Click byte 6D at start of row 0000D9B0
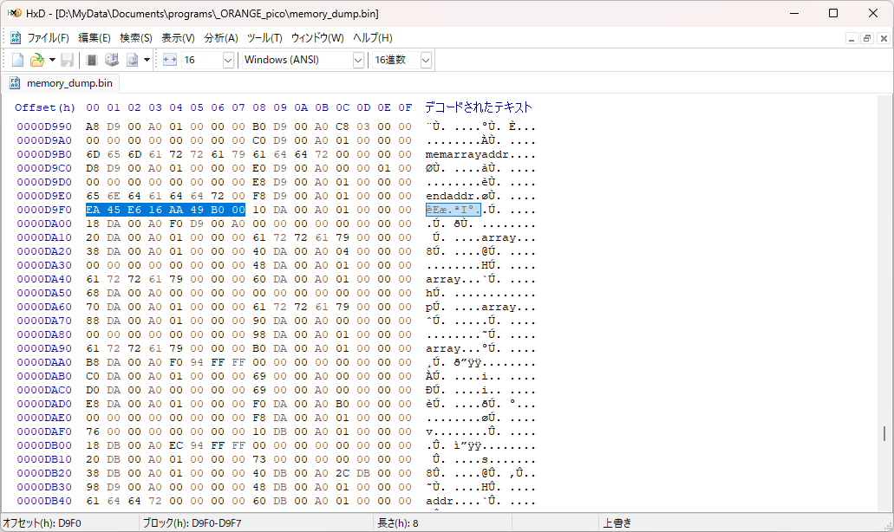 (x=93, y=154)
